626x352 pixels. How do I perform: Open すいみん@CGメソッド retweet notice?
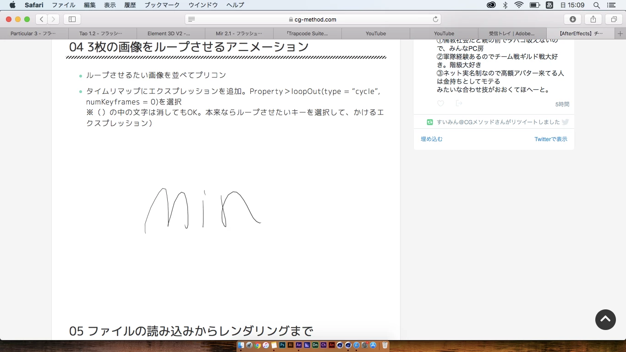tap(498, 122)
